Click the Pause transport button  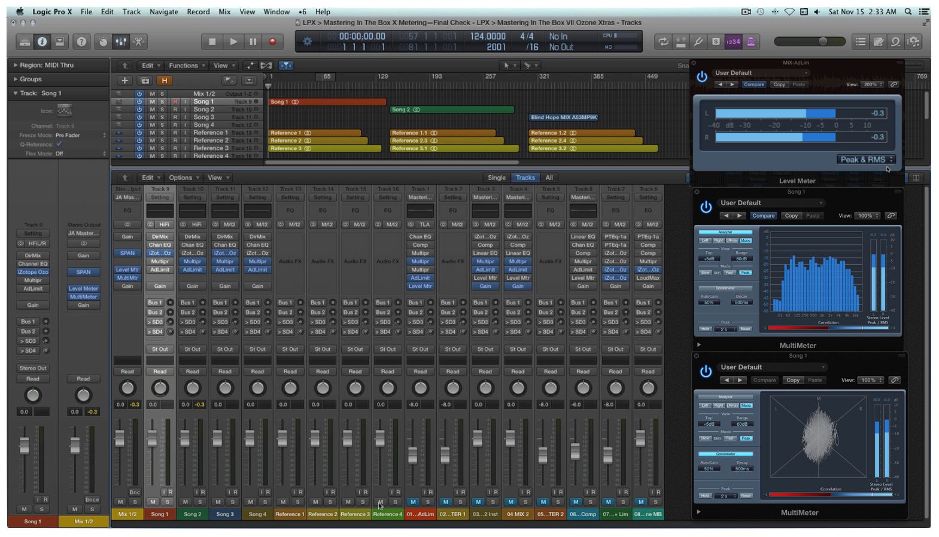click(253, 42)
